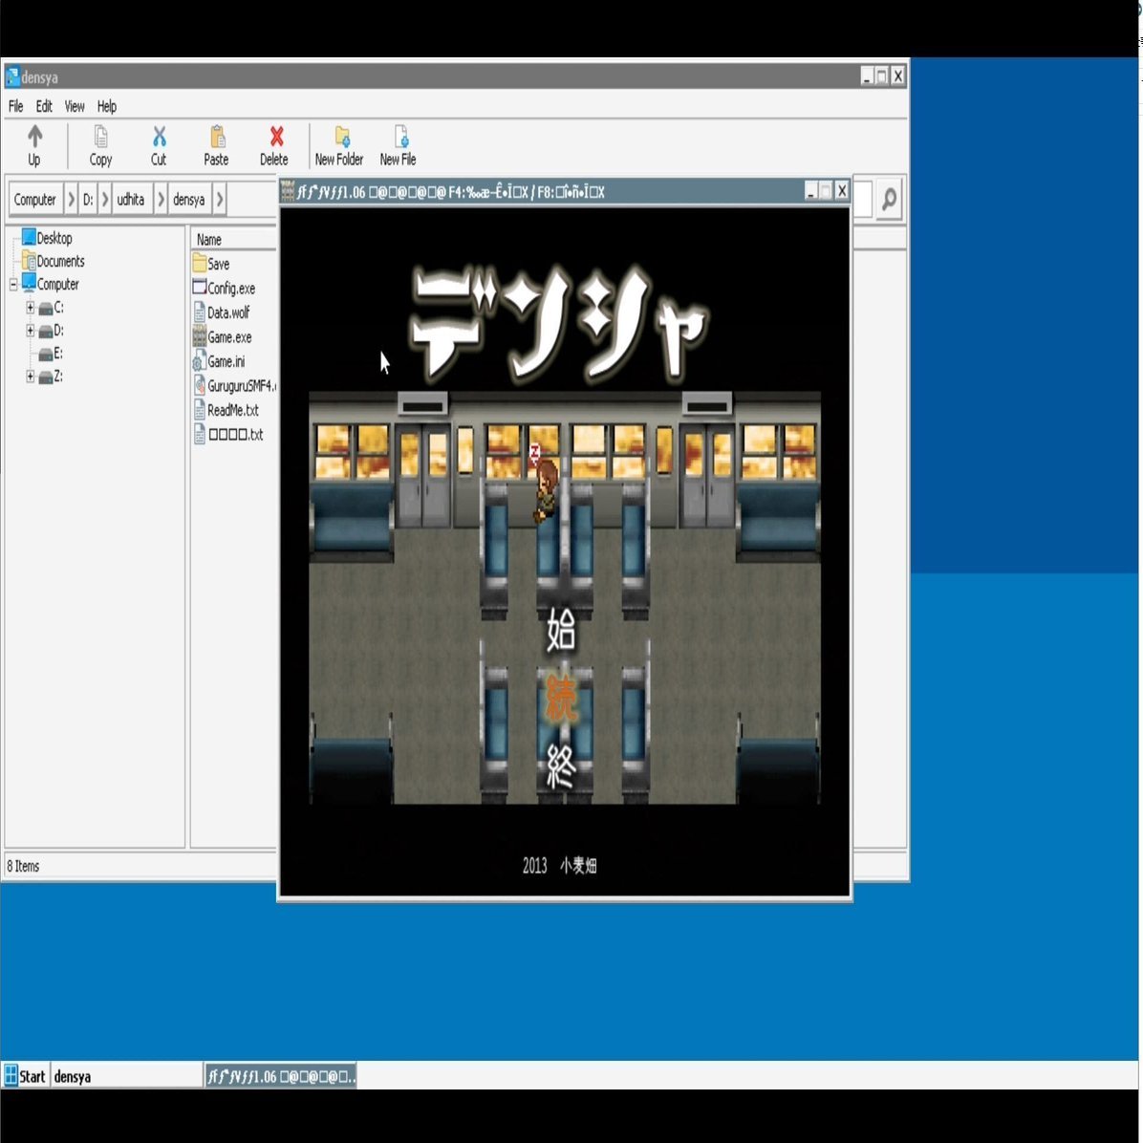1143x1143 pixels.
Task: Click Computer breadcrumb segment
Action: [x=35, y=199]
